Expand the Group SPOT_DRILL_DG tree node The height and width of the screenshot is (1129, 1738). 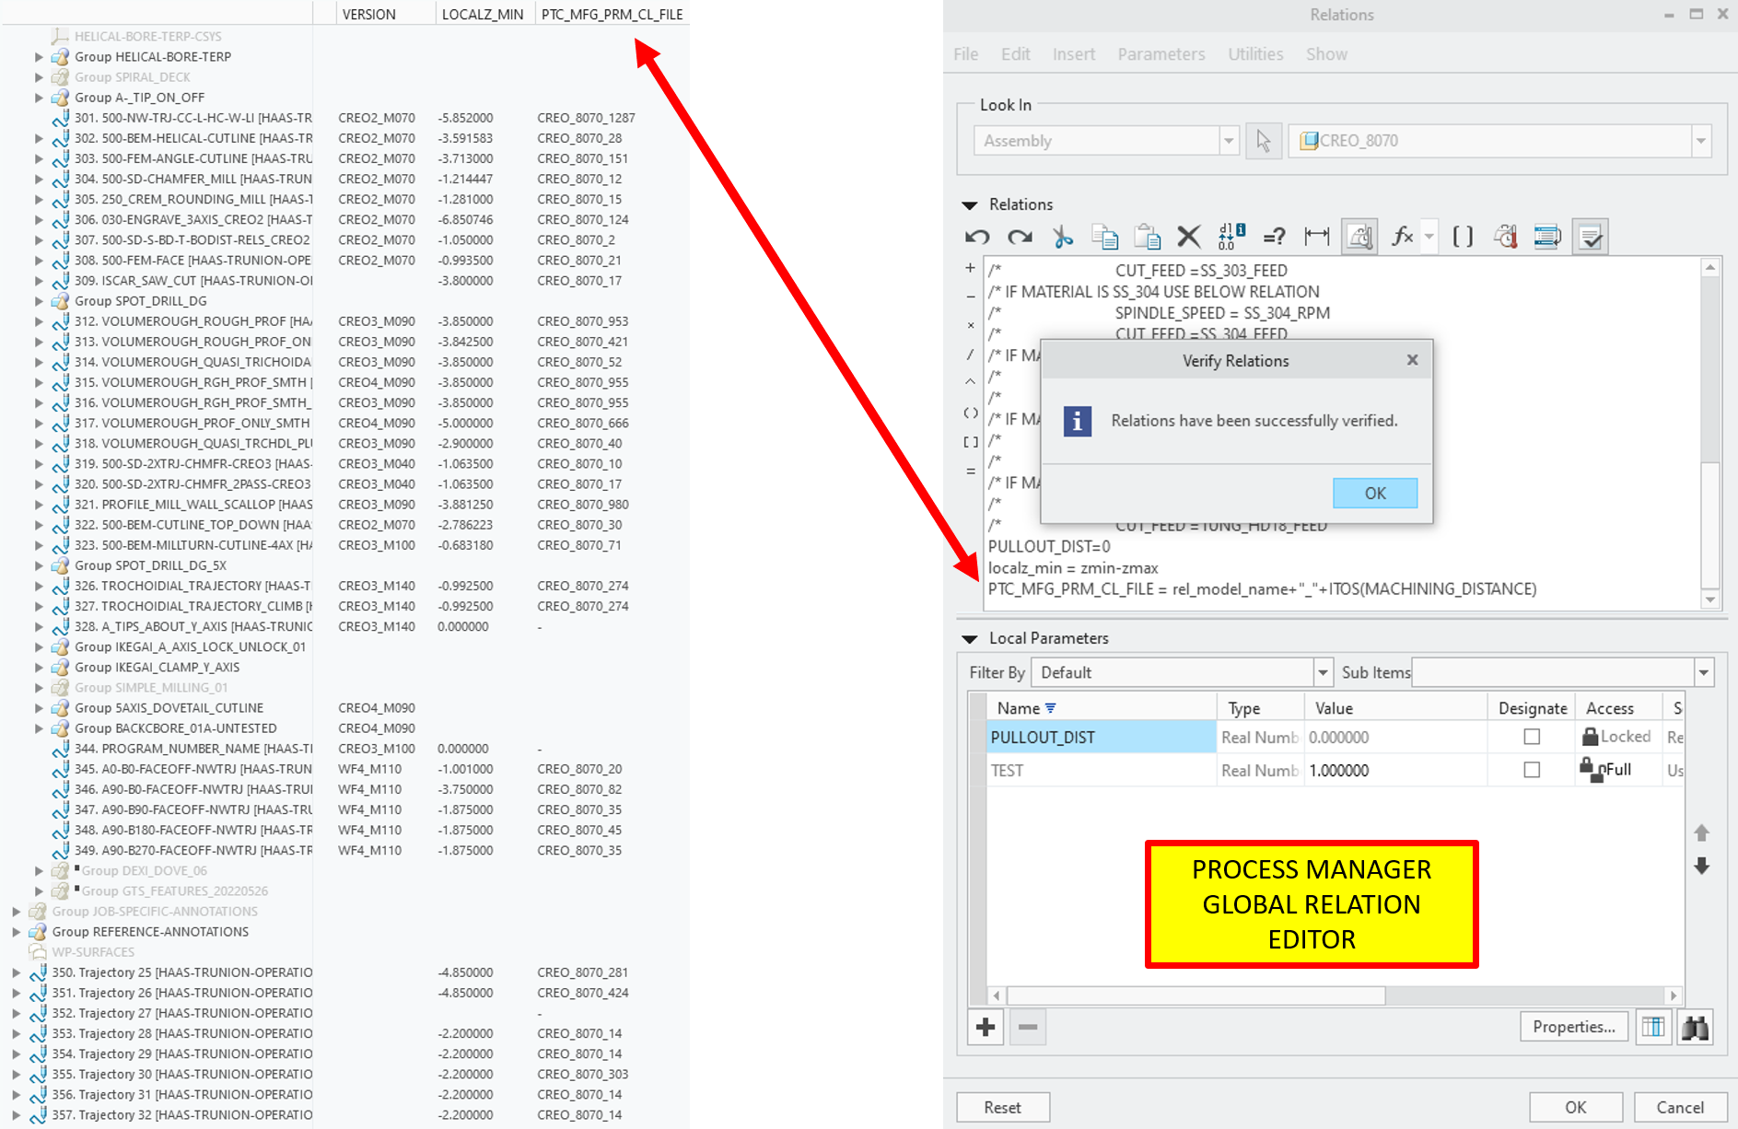tap(39, 300)
